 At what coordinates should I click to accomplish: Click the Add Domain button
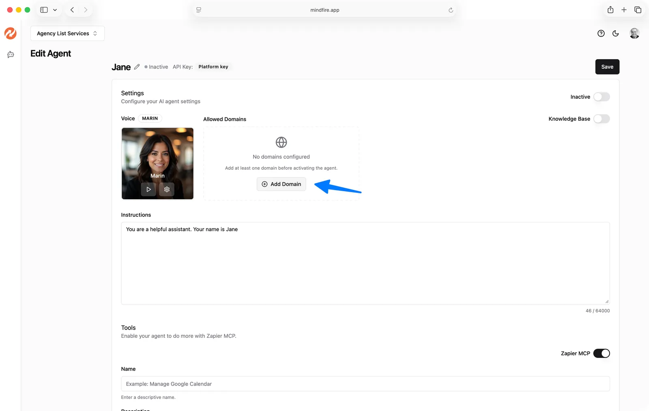pyautogui.click(x=281, y=184)
